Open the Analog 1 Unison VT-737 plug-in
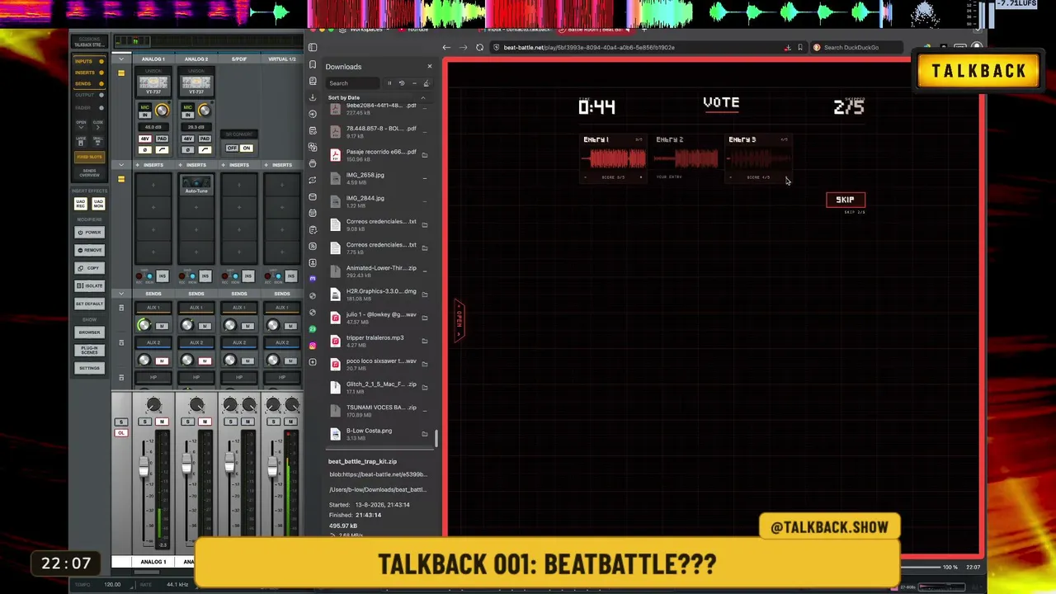Screen dimensions: 1056x594 [x=153, y=85]
